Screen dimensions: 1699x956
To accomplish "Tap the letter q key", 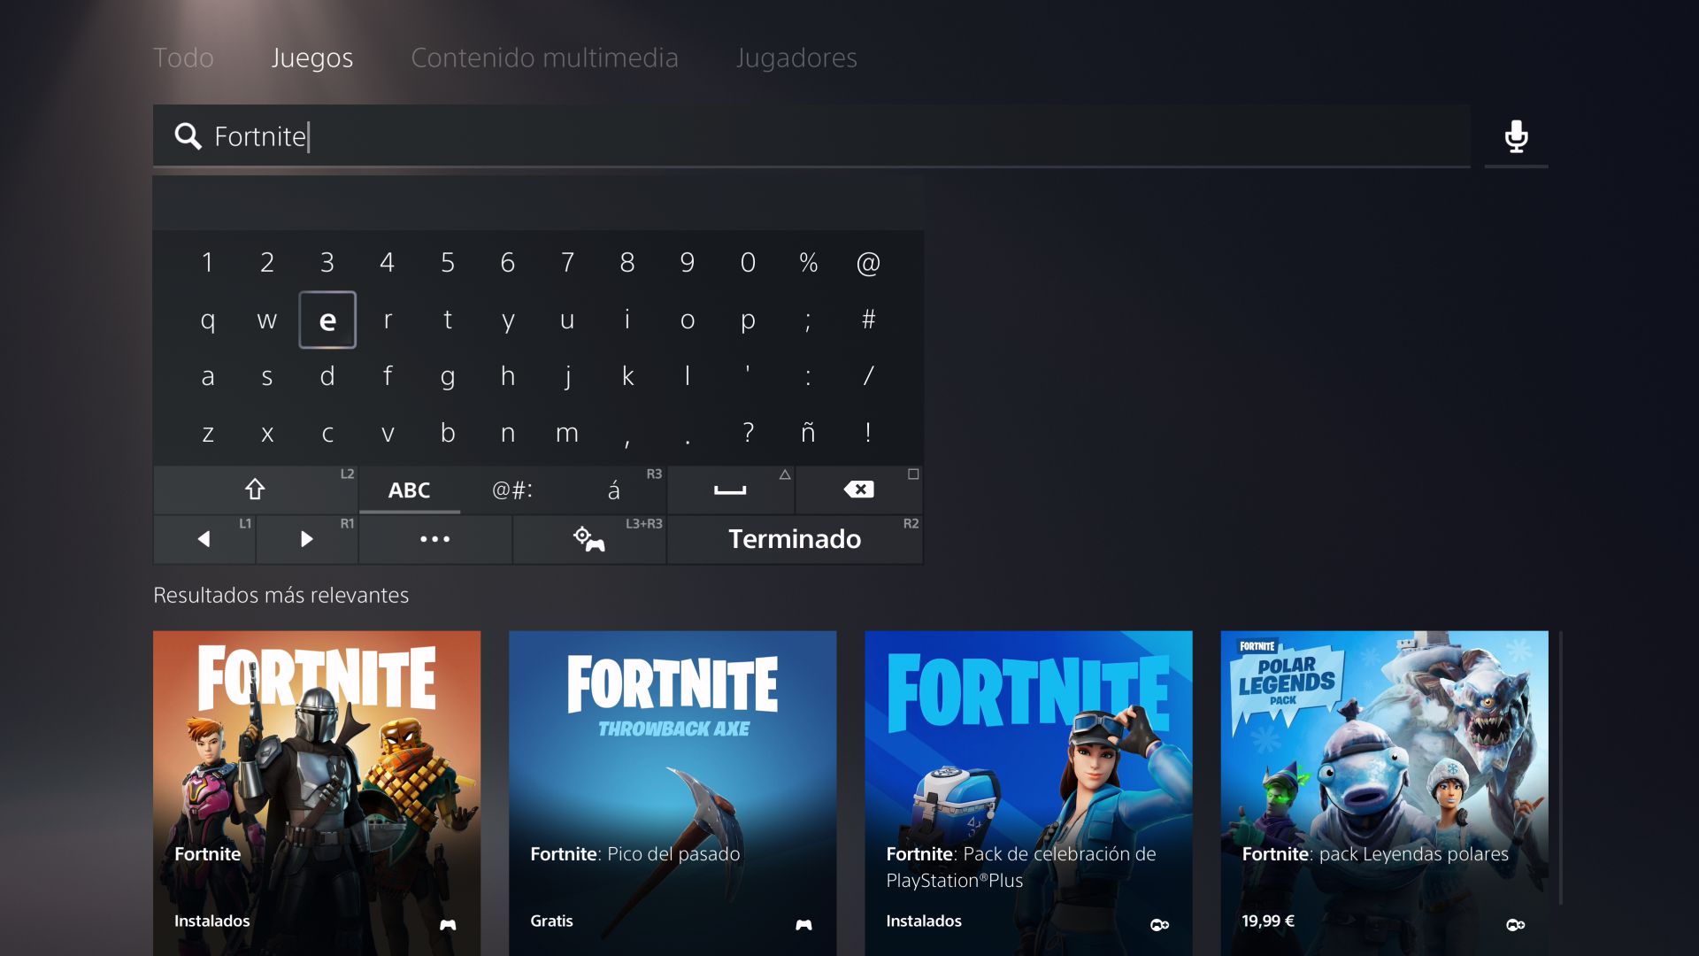I will tap(207, 320).
